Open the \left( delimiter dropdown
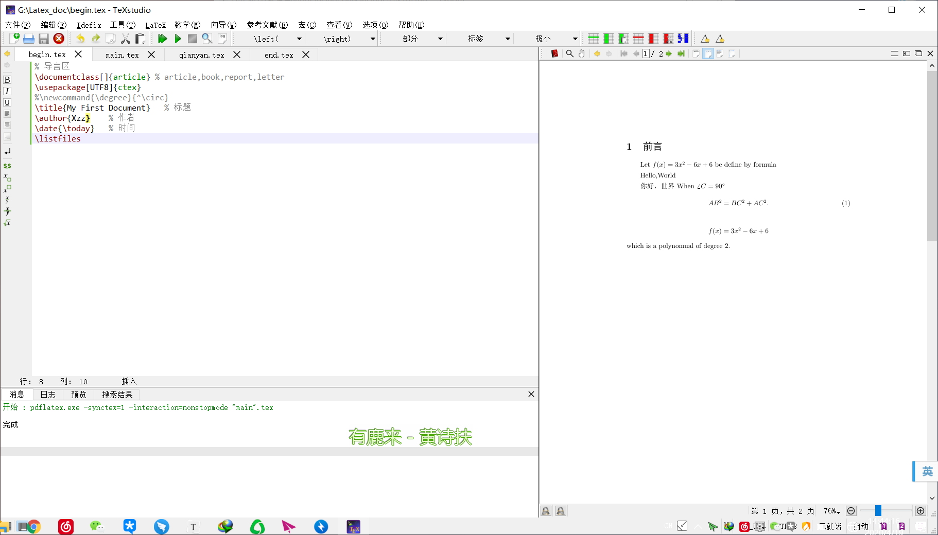The image size is (938, 535). pyautogui.click(x=299, y=39)
